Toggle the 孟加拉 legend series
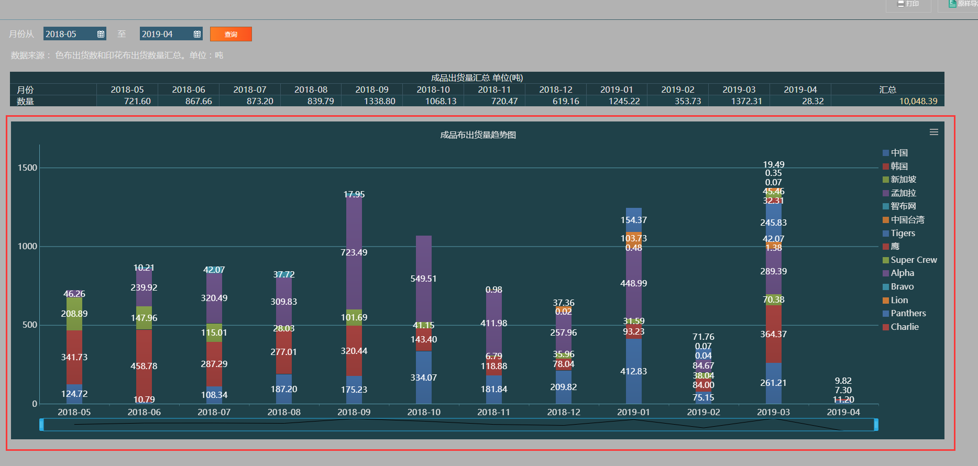Screen dimensions: 978x466 (899, 193)
